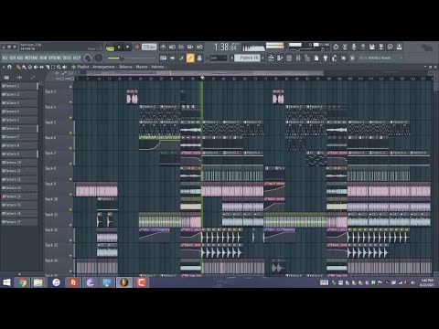This screenshot has width=439, height=329.
Task: Click the arrow auto-scroll icon
Action: pyautogui.click(x=172, y=58)
